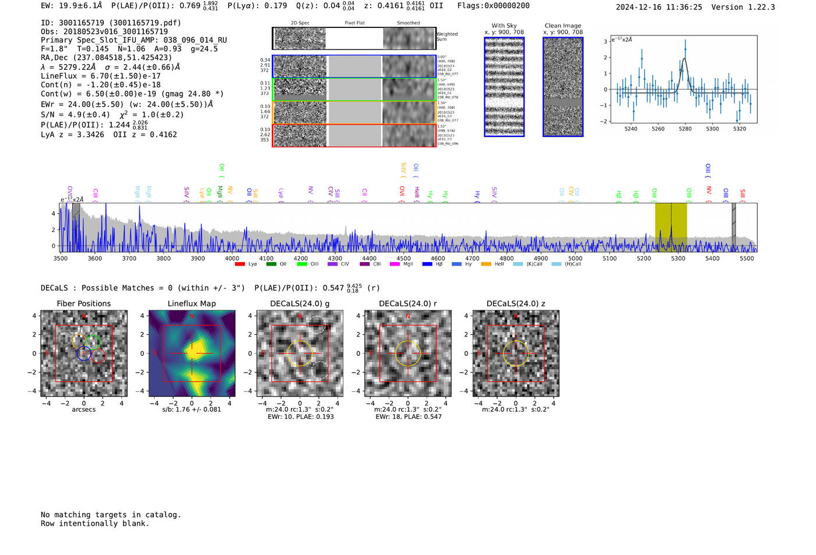Select the blue-bordered 2D spectrum row

(x=354, y=66)
